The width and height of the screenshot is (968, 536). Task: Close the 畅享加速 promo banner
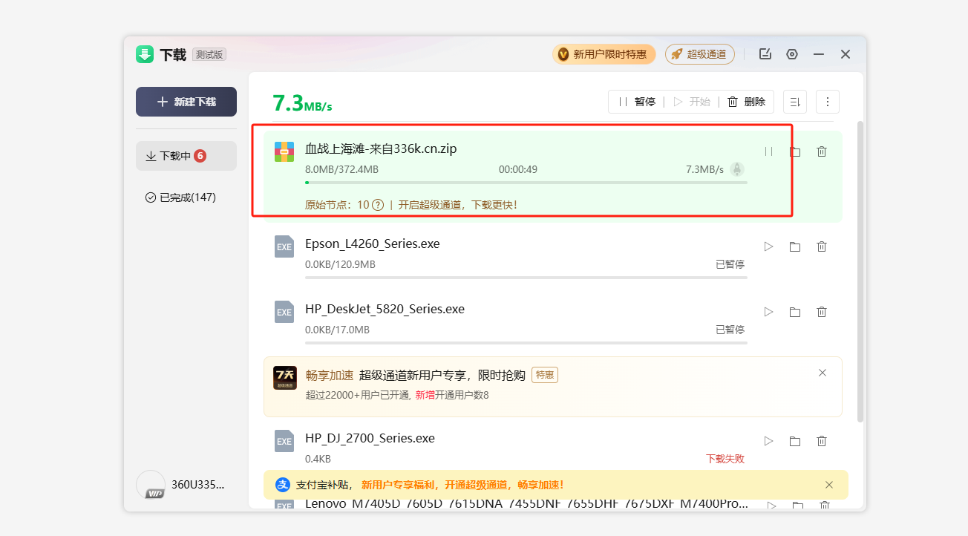[x=823, y=373]
